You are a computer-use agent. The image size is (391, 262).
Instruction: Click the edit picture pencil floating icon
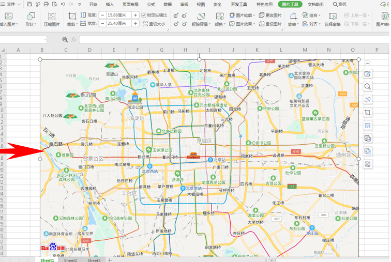point(368,74)
